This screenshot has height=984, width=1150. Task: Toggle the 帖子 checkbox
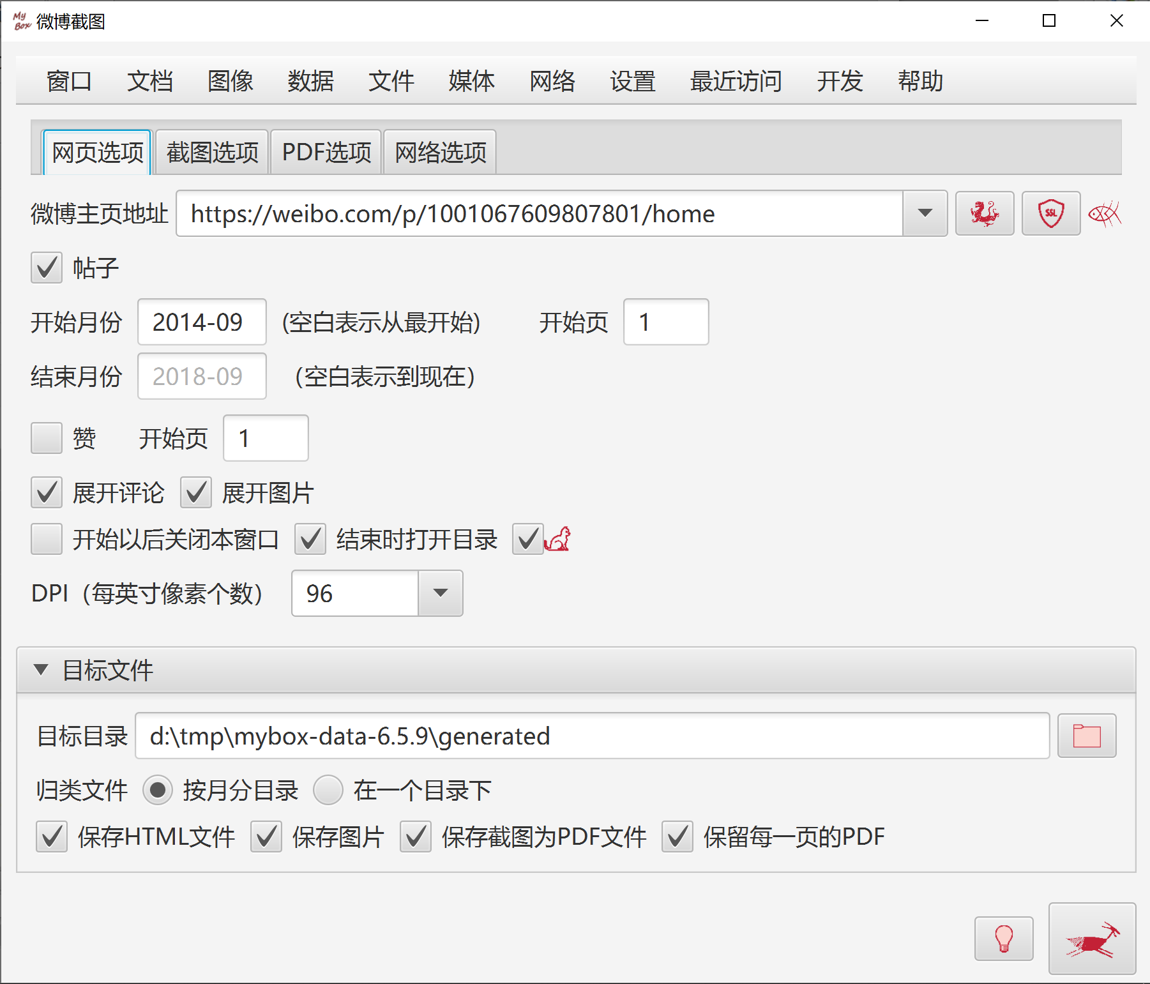(47, 268)
